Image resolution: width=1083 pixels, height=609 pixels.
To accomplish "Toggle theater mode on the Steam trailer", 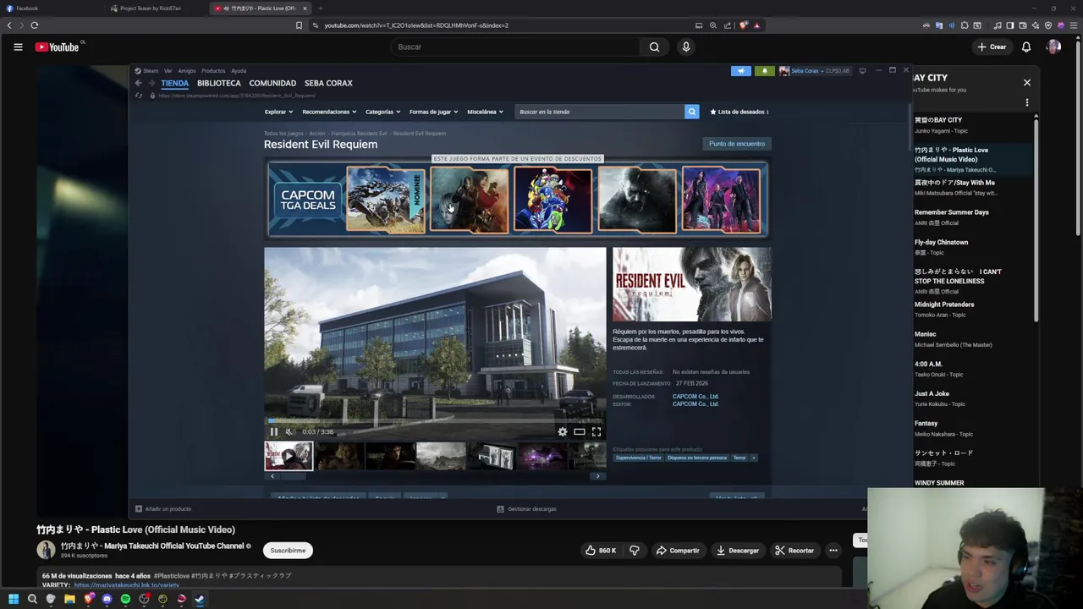I will [x=580, y=432].
